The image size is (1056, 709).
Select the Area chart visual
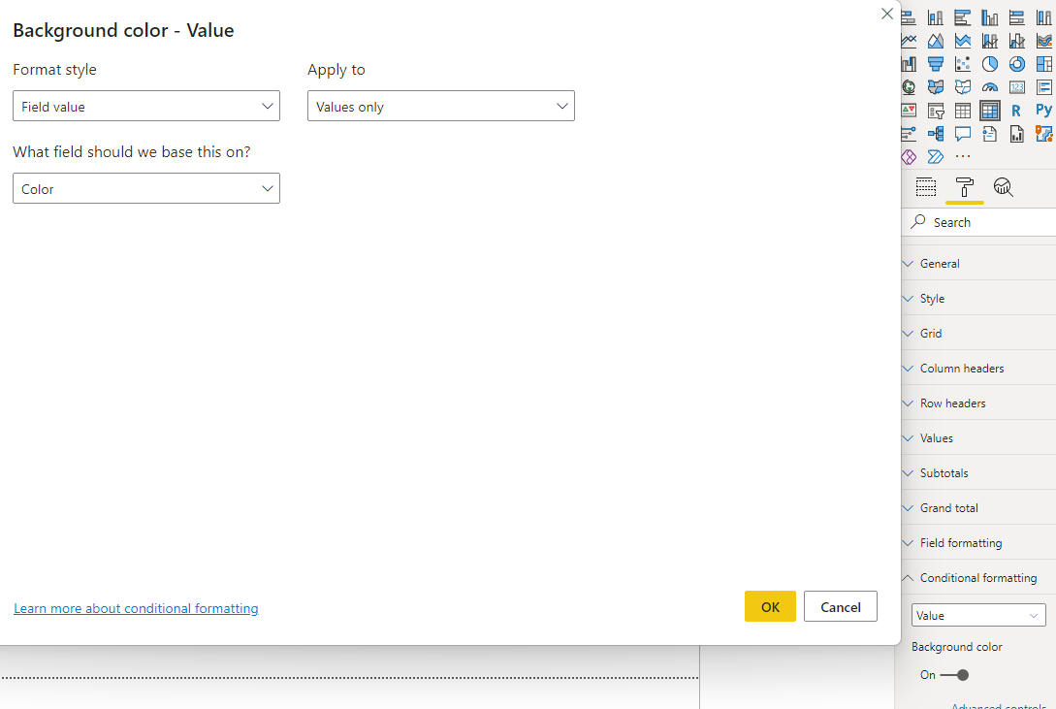click(x=936, y=41)
